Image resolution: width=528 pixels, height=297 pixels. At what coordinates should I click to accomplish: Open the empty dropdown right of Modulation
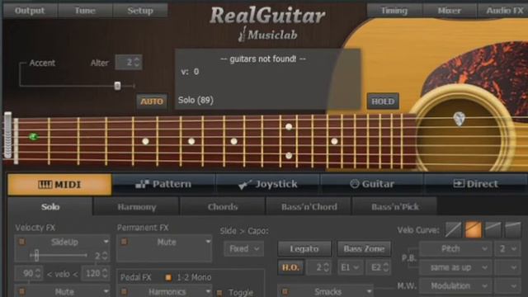coord(507,286)
